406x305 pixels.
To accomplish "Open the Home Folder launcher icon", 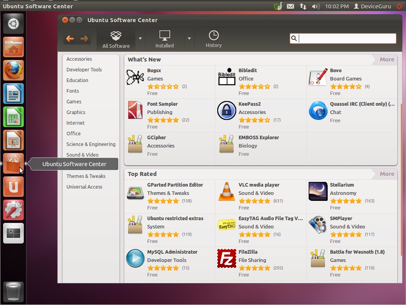I will [13, 47].
